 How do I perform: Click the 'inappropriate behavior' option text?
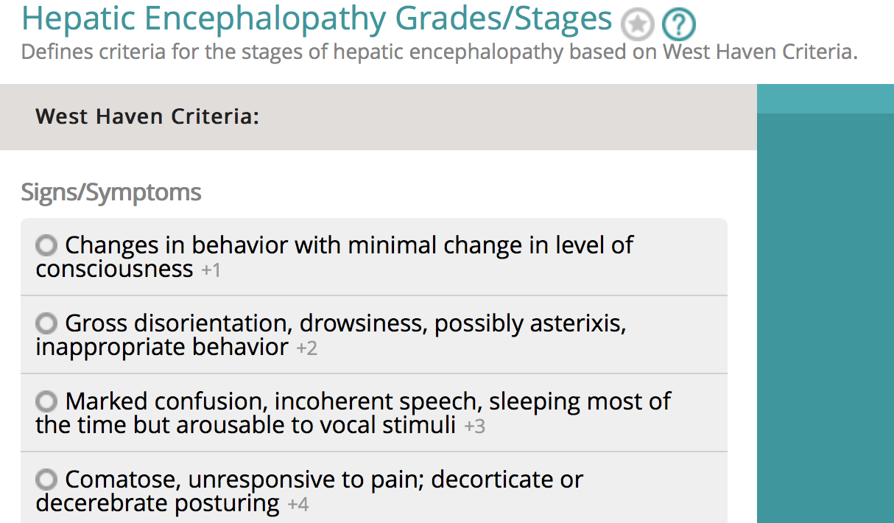tap(162, 347)
